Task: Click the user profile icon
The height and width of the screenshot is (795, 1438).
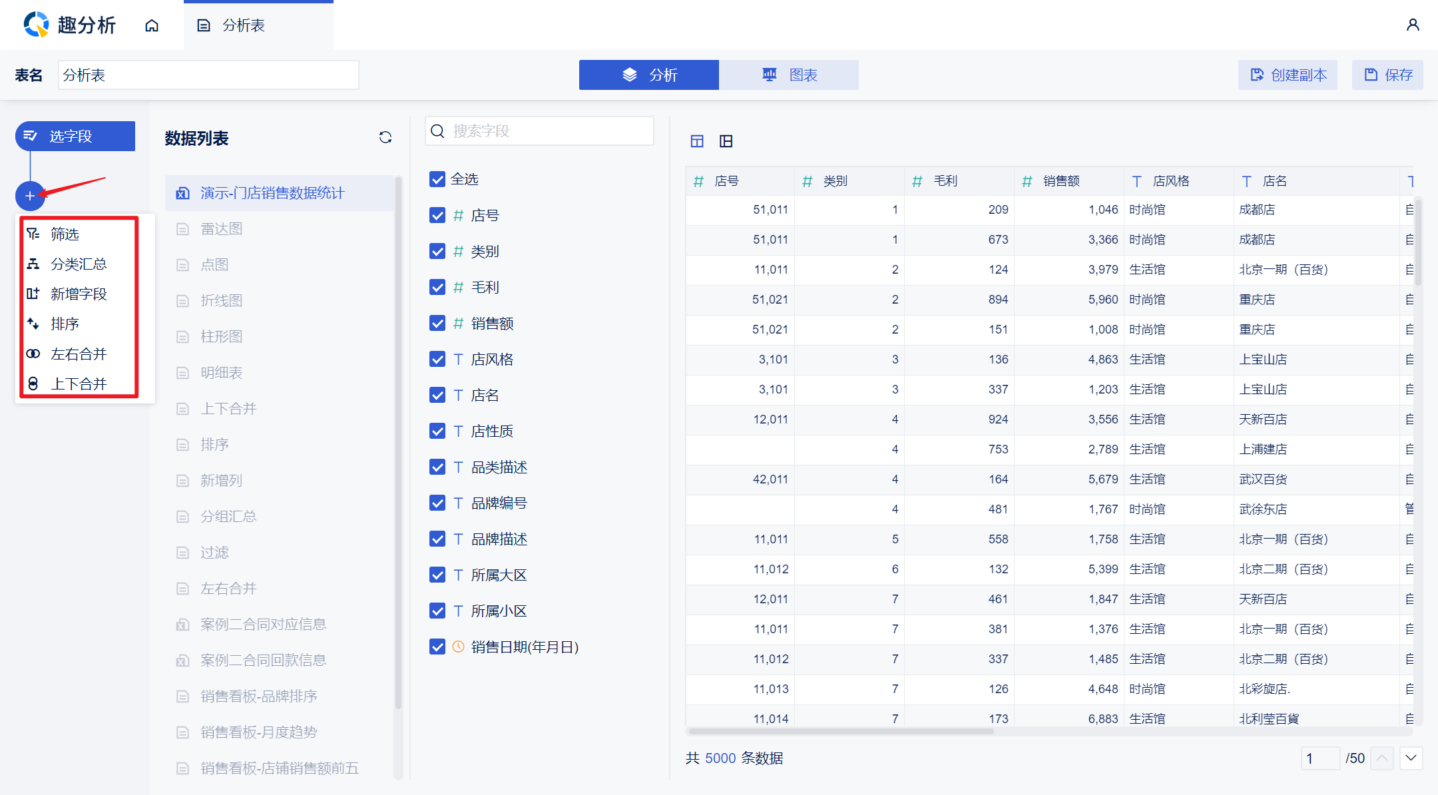Action: point(1413,25)
